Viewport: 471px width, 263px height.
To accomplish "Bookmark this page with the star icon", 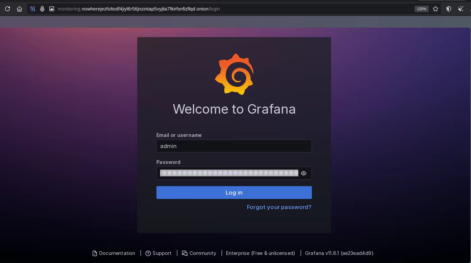I will click(x=436, y=9).
